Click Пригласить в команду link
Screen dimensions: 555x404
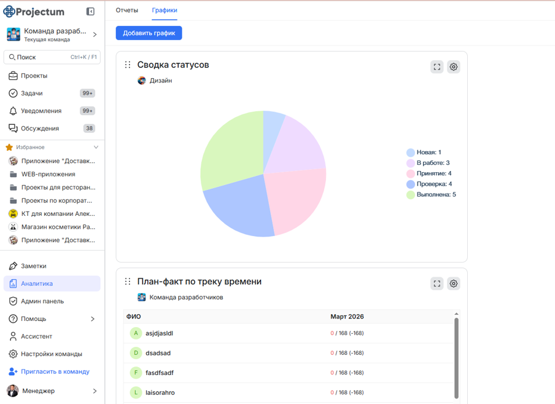click(x=49, y=371)
